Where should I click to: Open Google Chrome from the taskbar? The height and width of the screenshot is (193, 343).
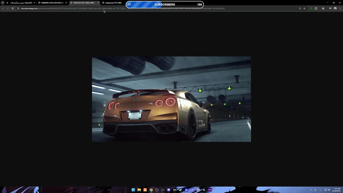coord(151,190)
